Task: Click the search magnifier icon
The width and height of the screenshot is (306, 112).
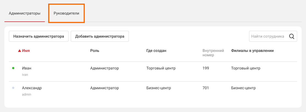Action: pyautogui.click(x=292, y=36)
